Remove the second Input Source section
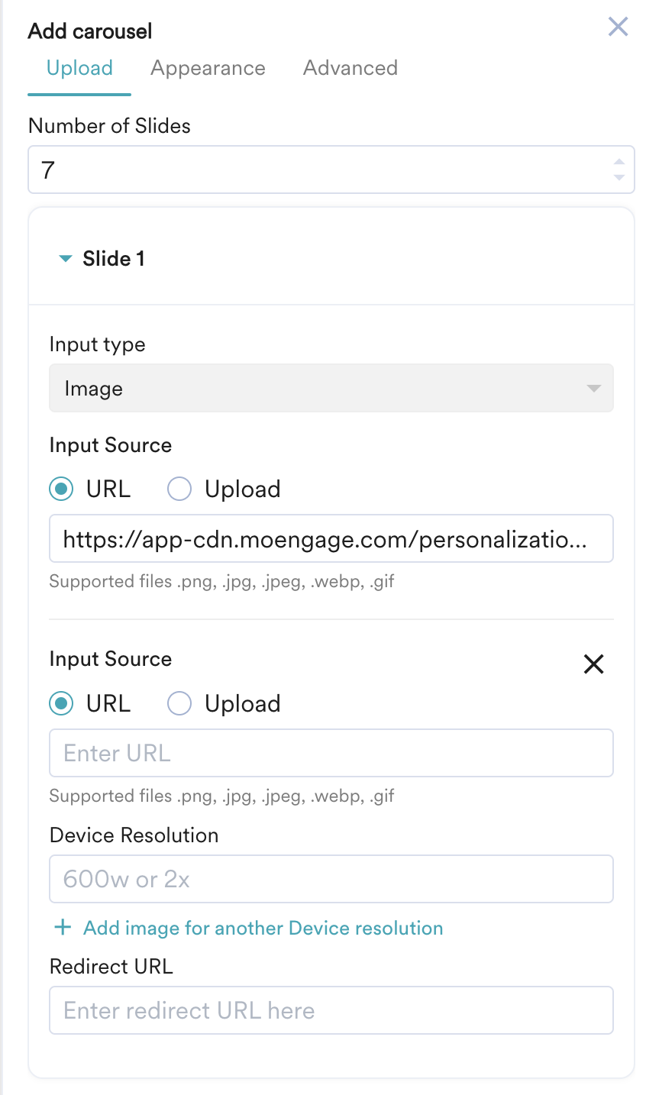This screenshot has height=1095, width=646. (593, 664)
